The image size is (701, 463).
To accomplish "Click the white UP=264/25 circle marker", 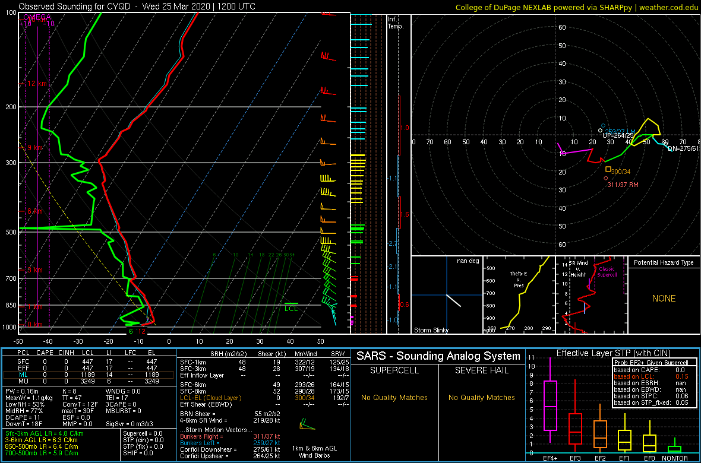I will [x=601, y=130].
